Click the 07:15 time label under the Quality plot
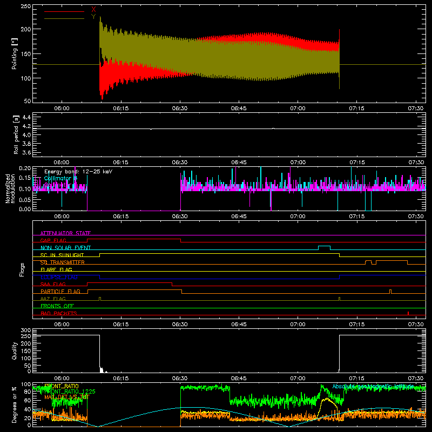This screenshot has height=432, width=432. click(357, 379)
